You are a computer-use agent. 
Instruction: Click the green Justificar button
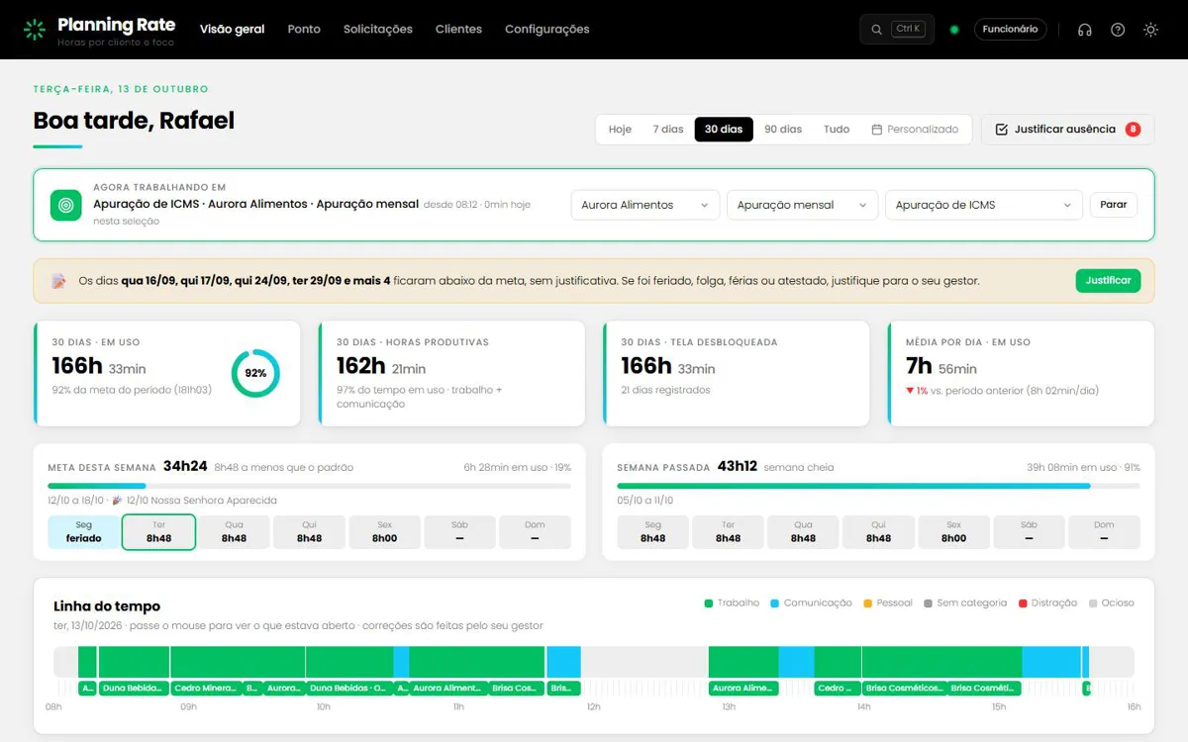1108,281
